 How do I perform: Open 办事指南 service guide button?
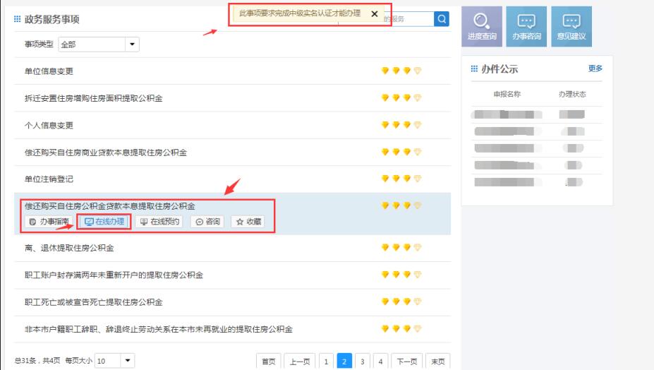(49, 222)
